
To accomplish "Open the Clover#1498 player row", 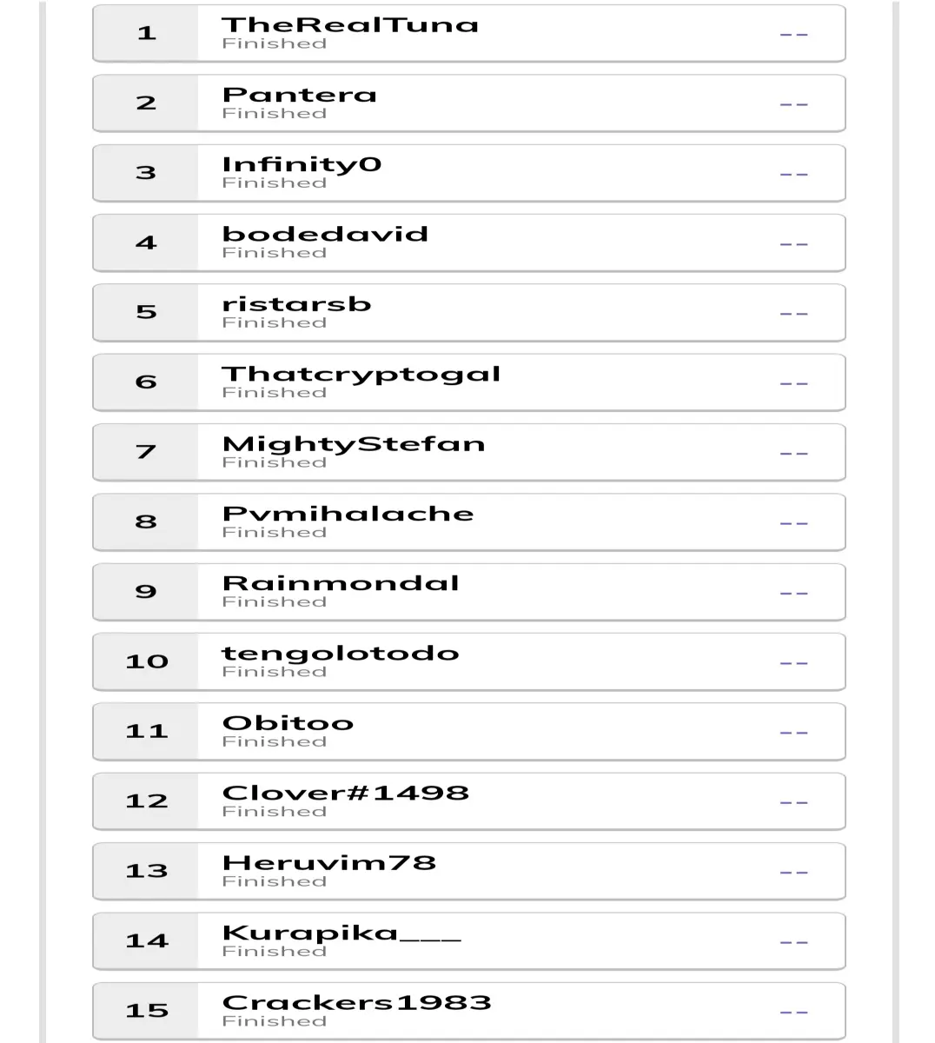I will click(469, 801).
